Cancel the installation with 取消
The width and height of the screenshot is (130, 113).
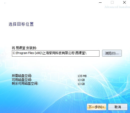tap(118, 107)
